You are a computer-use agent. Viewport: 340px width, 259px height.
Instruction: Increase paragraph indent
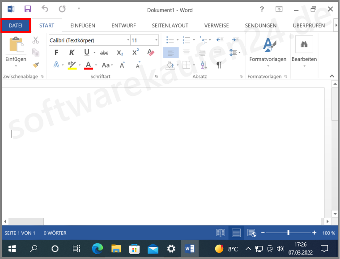235,40
